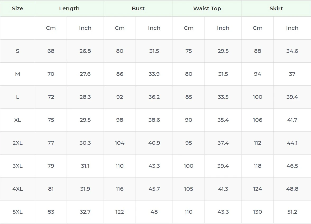Click the 3XL size row label
Viewport: 311px width, 224px height.
(x=17, y=166)
